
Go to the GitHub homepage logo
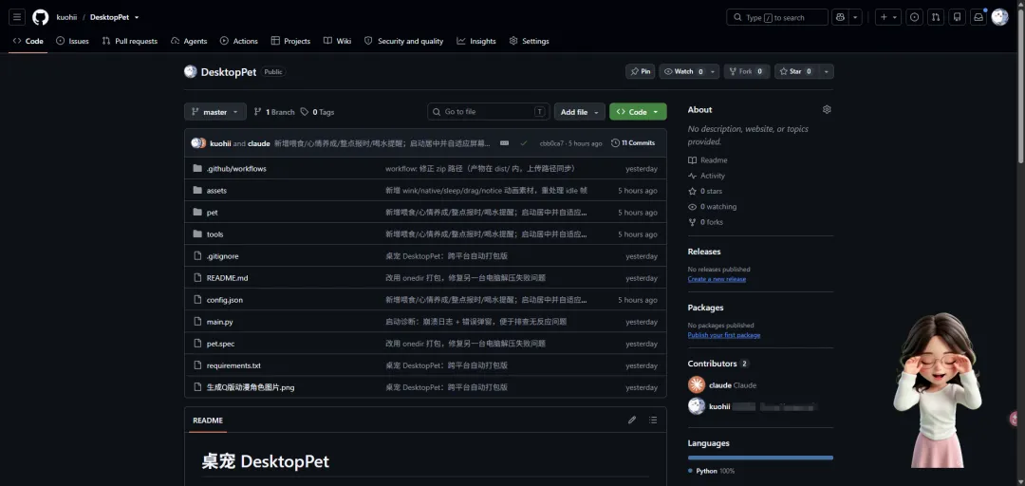coord(41,17)
